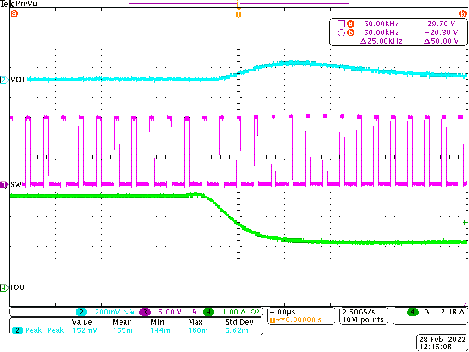469x352 pixels.
Task: Click channel 2 VOT ground reference marker
Action: [x=4, y=80]
